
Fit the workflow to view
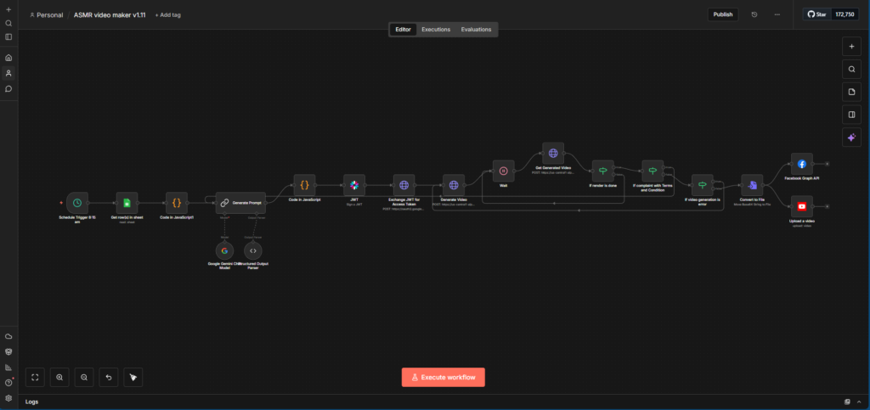click(x=35, y=377)
